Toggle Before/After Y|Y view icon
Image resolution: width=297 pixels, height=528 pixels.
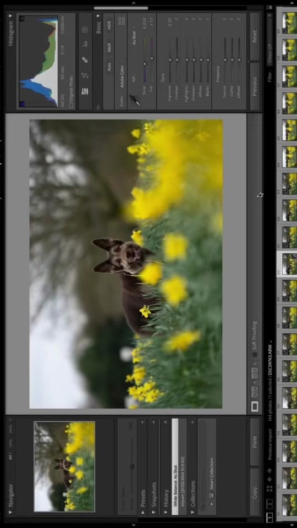point(255,373)
